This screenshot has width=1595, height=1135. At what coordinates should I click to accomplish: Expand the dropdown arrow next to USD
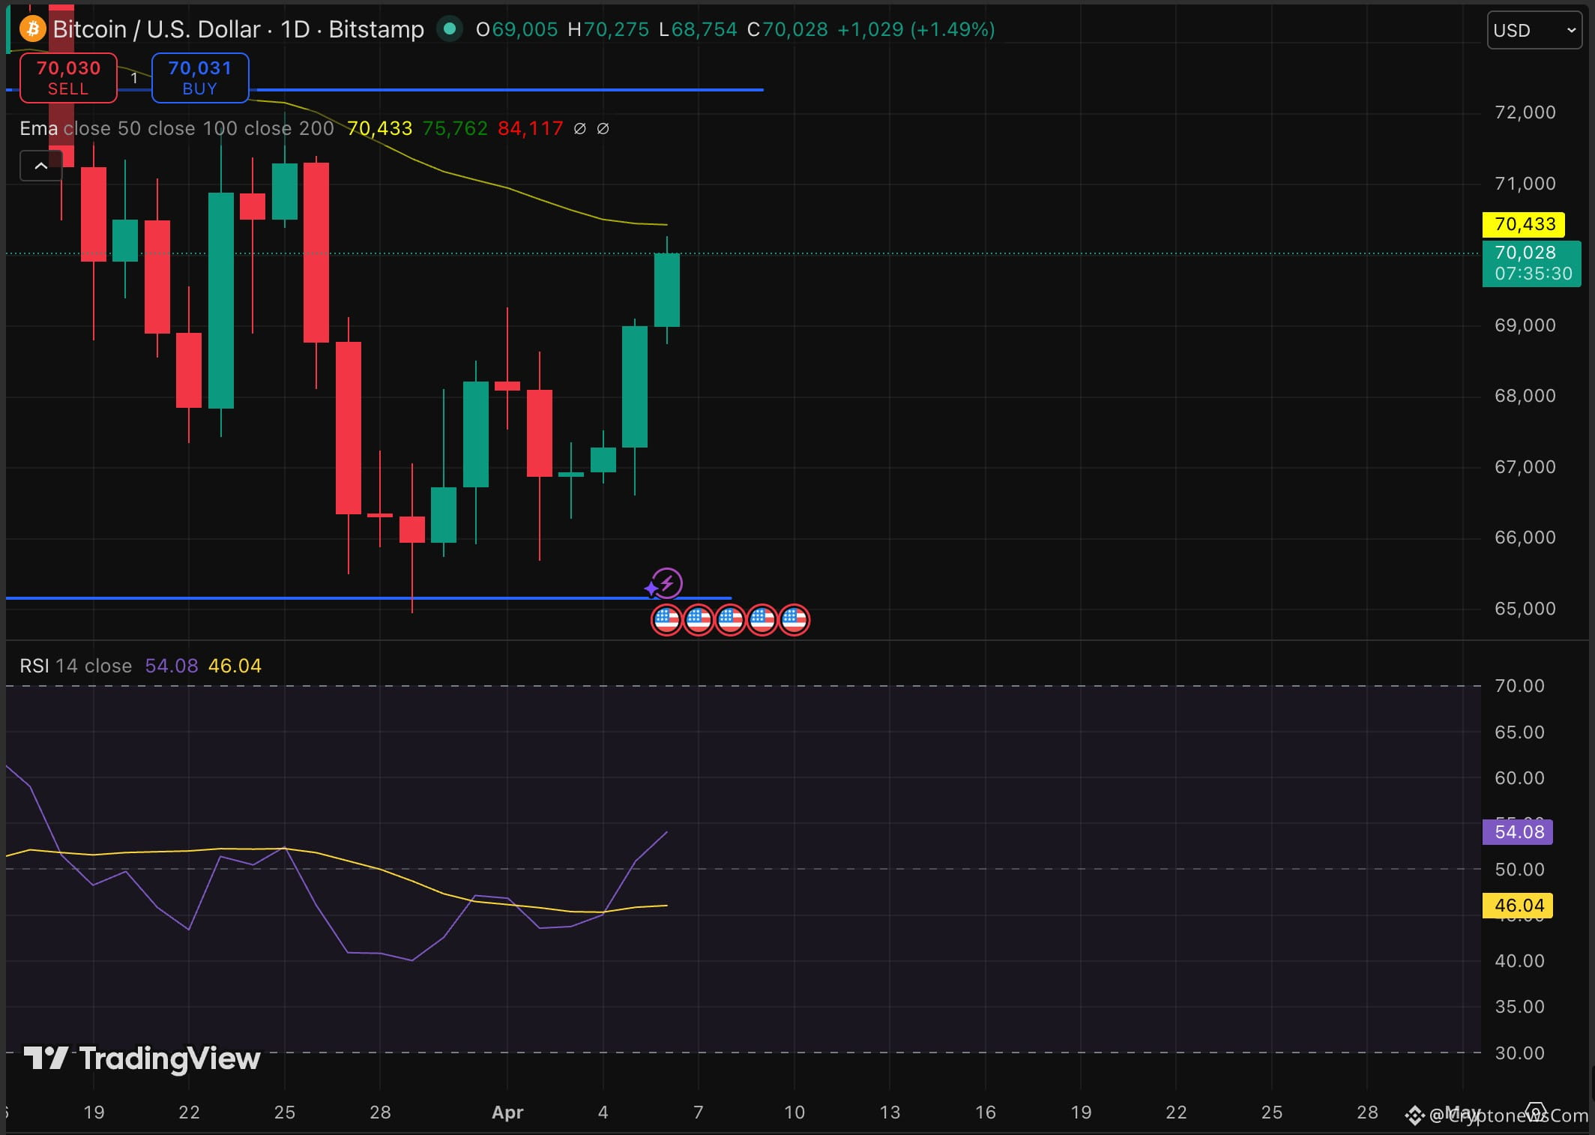[1571, 30]
